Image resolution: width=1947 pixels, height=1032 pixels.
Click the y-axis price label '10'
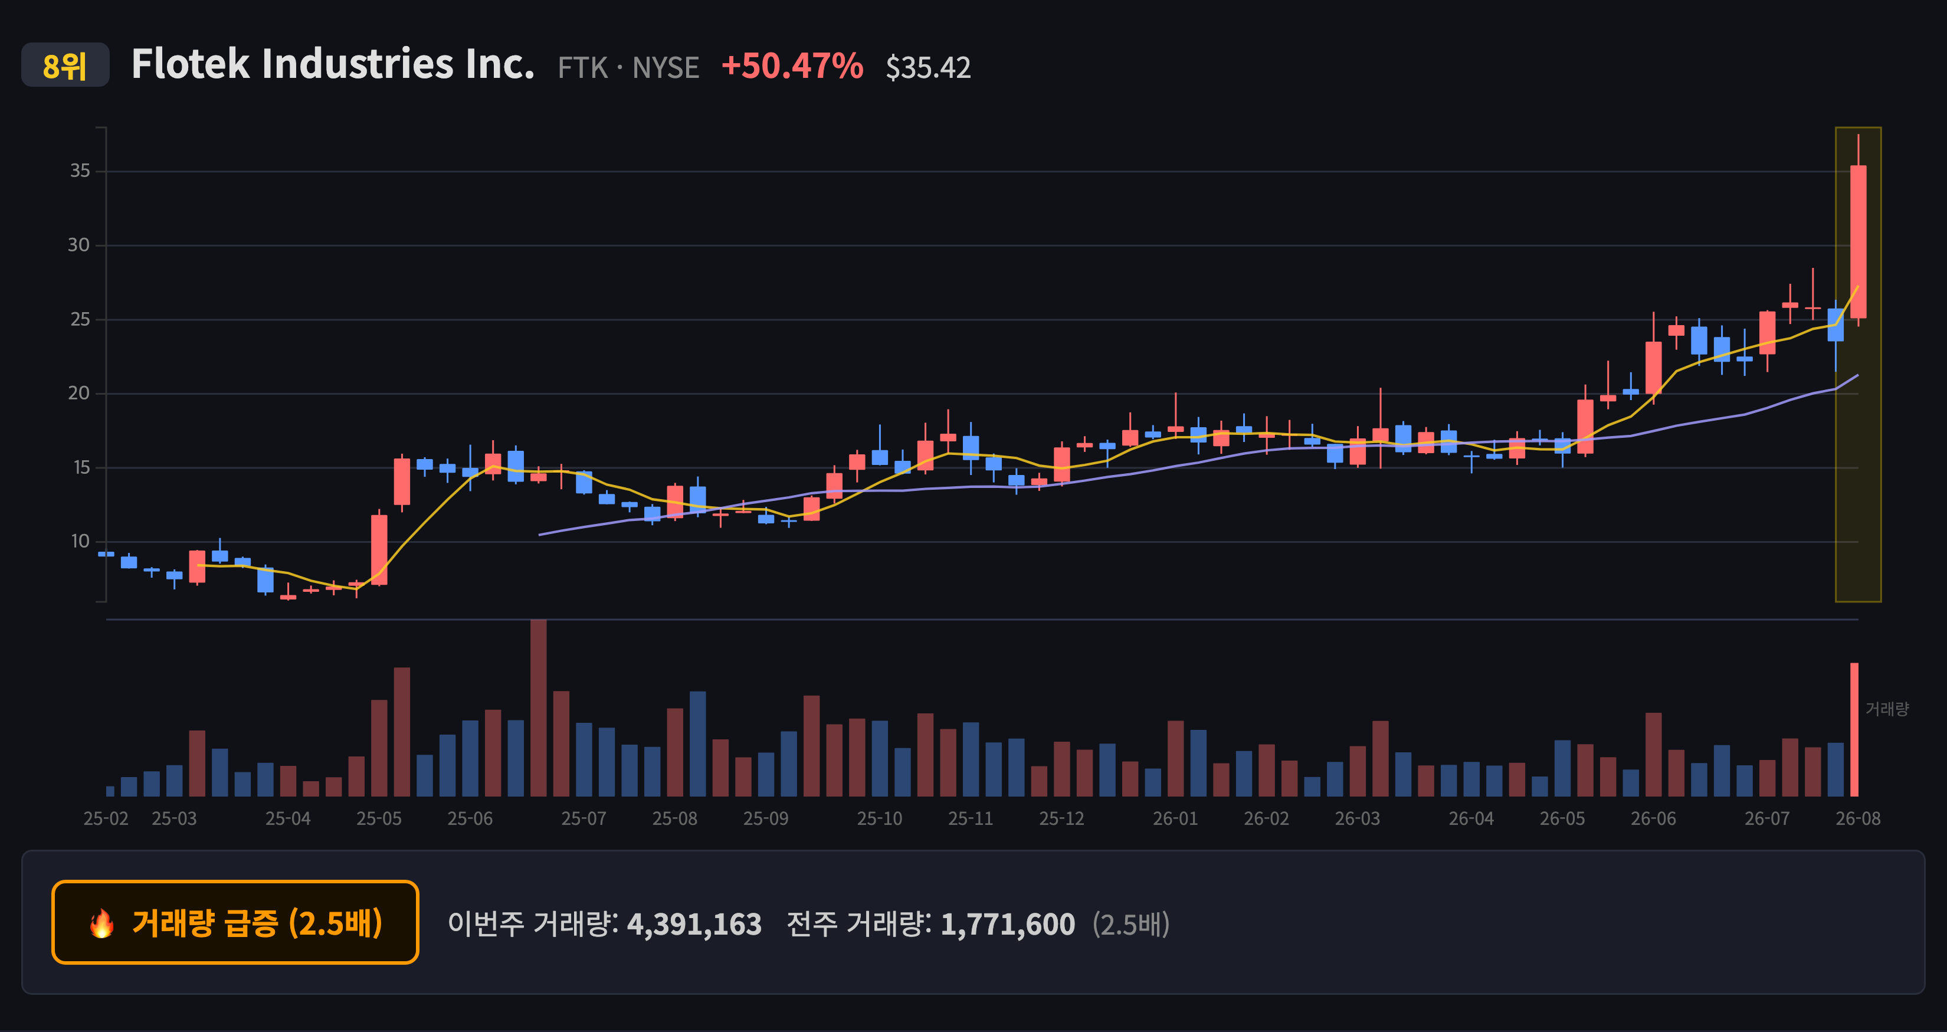click(80, 541)
